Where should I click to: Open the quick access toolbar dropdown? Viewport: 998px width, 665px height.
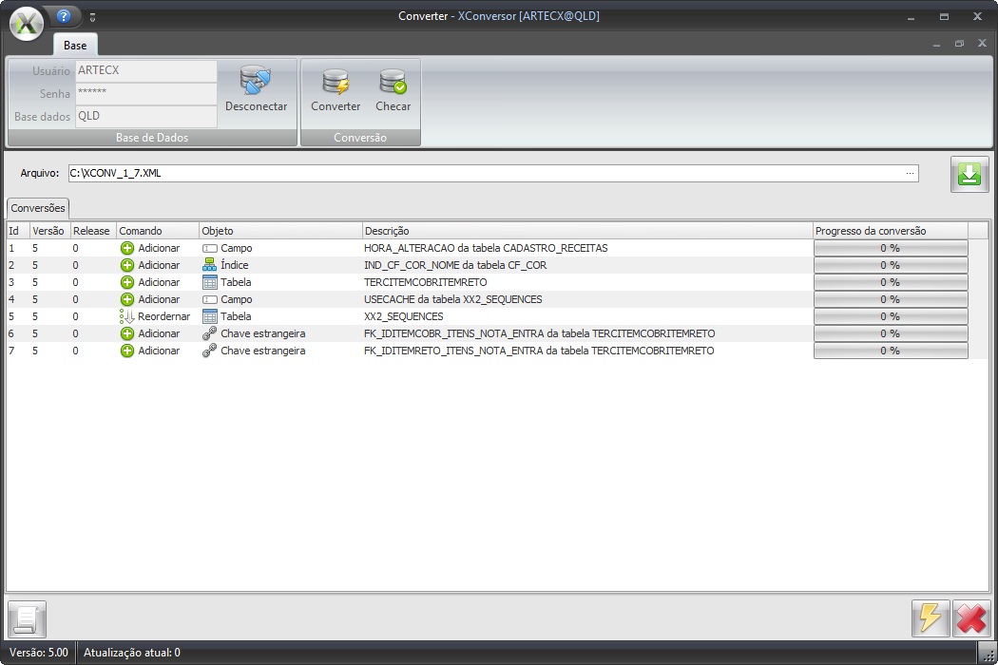(x=93, y=17)
